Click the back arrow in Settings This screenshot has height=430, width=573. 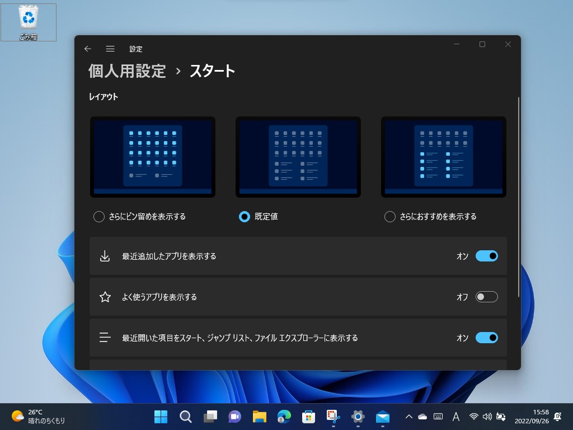pos(88,49)
